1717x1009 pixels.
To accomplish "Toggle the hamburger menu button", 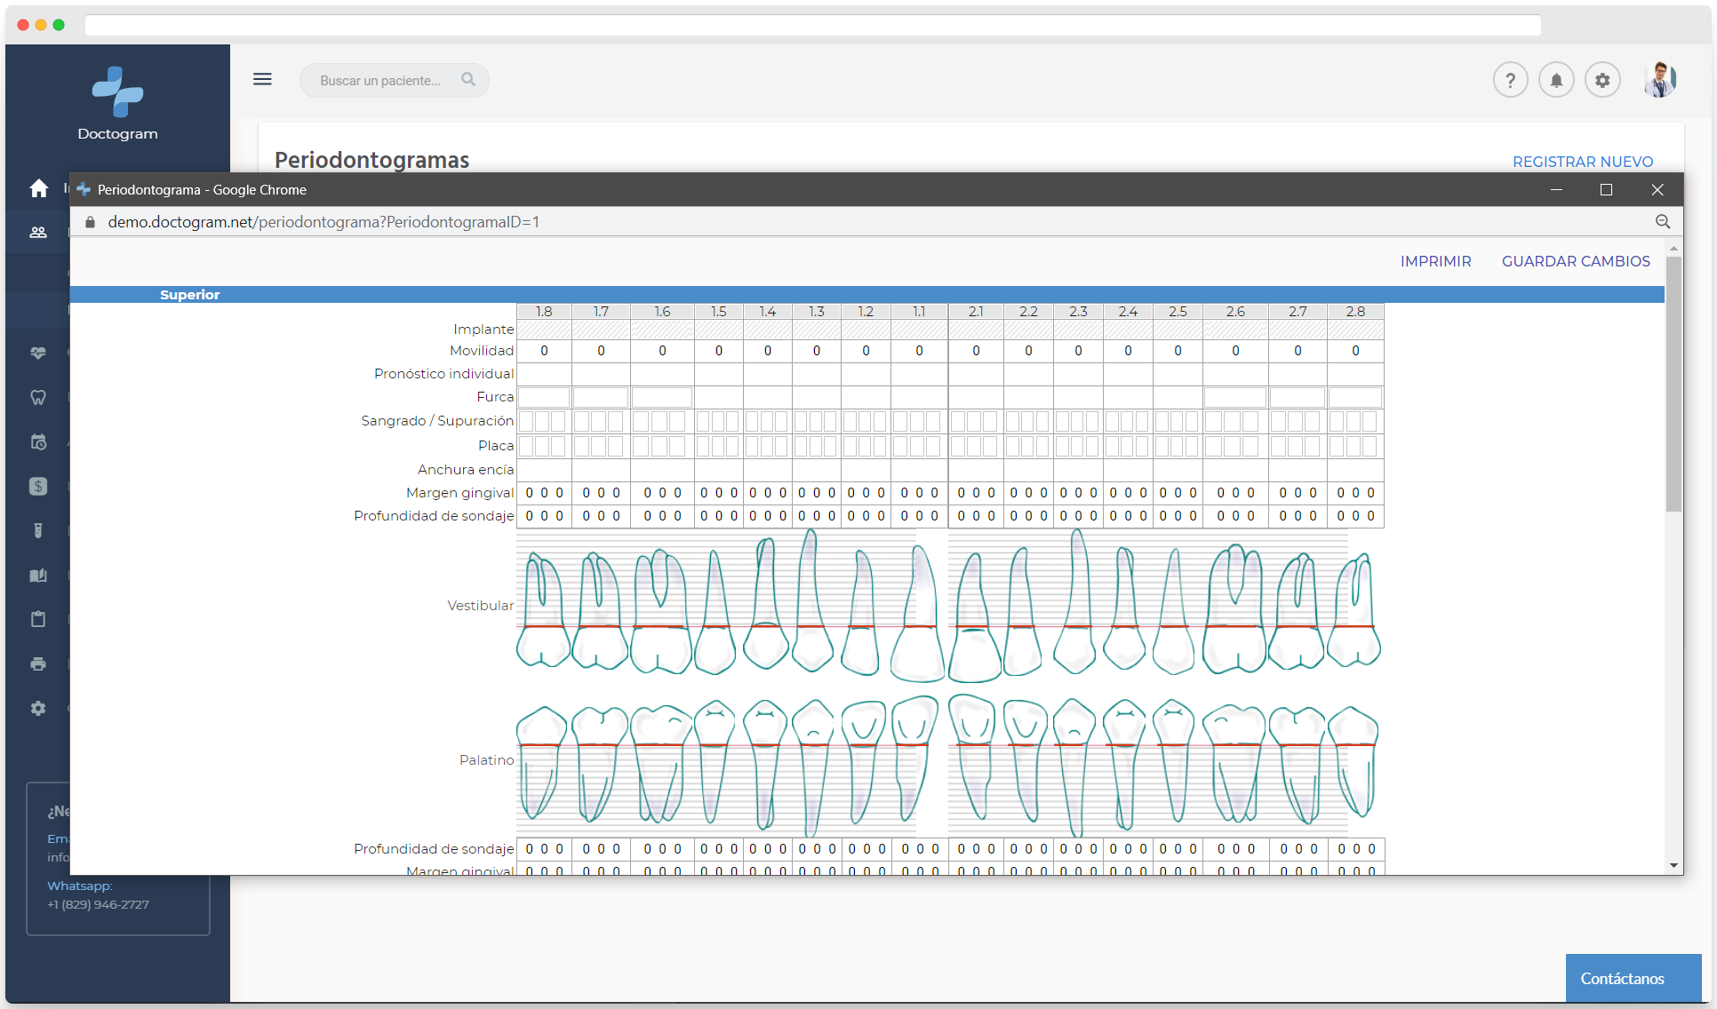I will (262, 79).
